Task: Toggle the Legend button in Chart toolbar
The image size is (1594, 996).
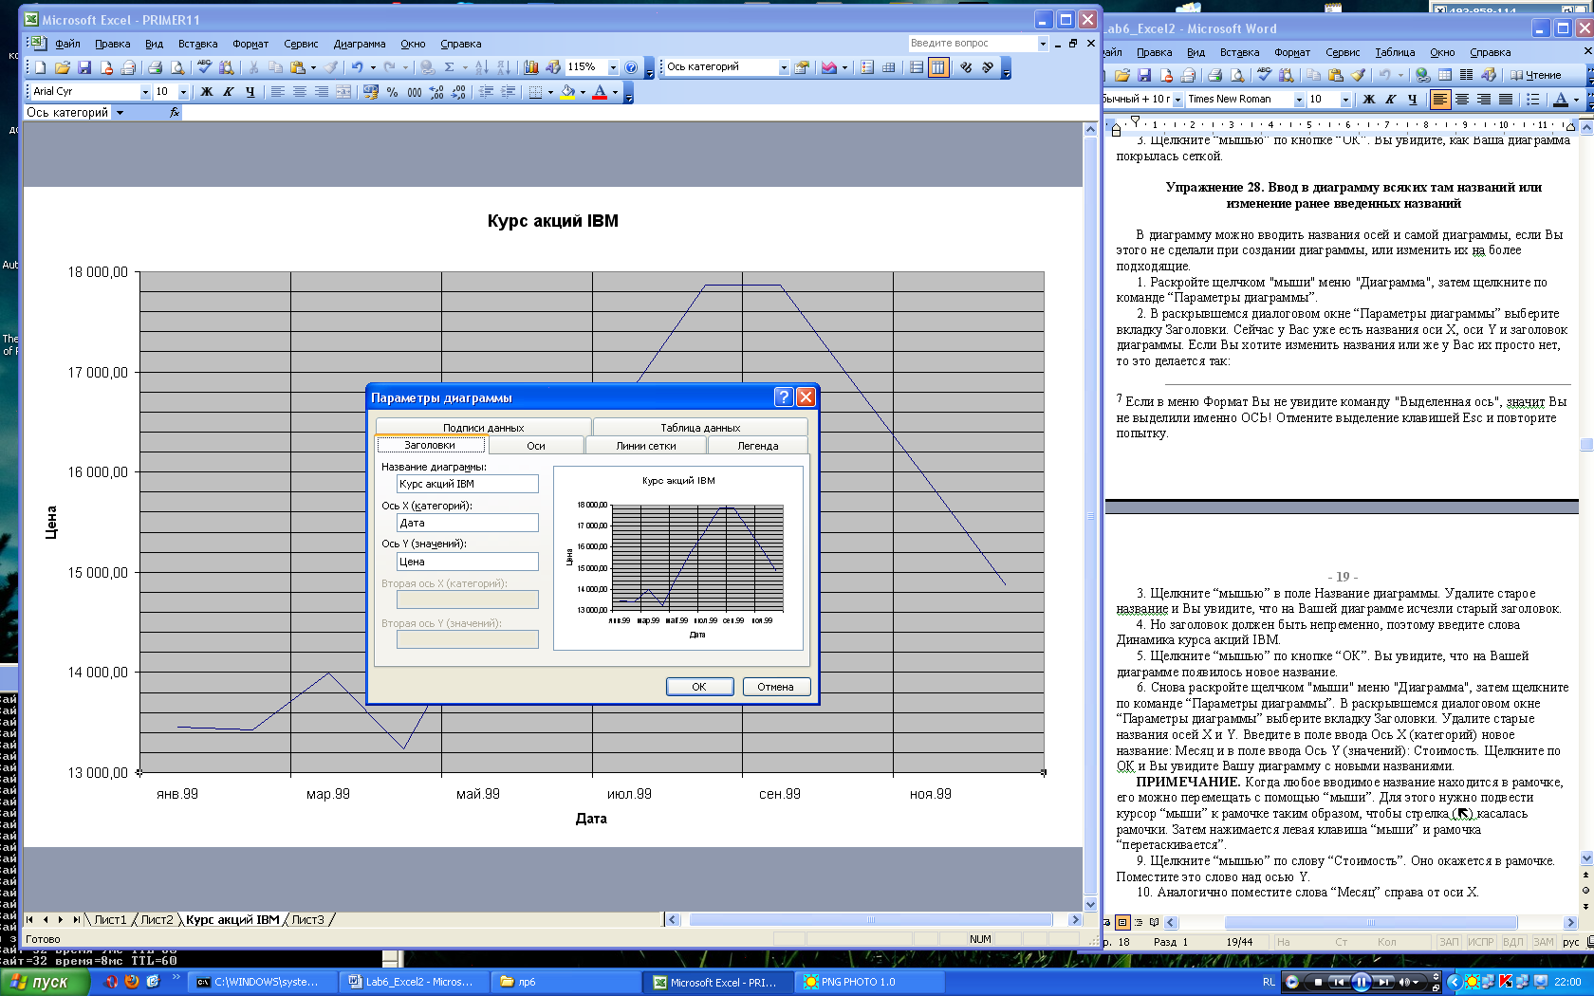Action: [x=867, y=67]
